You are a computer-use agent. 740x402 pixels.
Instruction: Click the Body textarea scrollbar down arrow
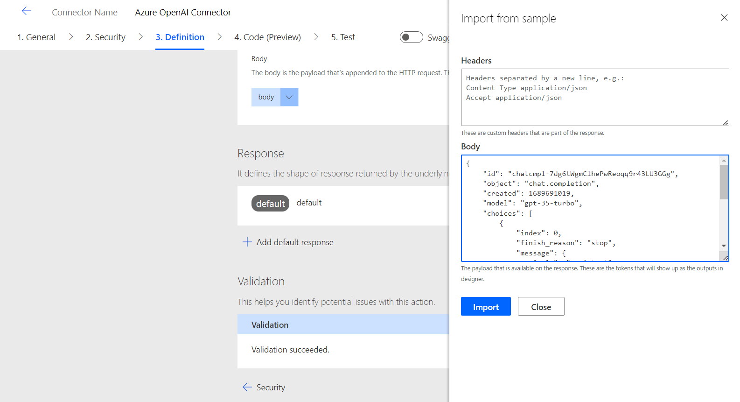[x=724, y=246]
